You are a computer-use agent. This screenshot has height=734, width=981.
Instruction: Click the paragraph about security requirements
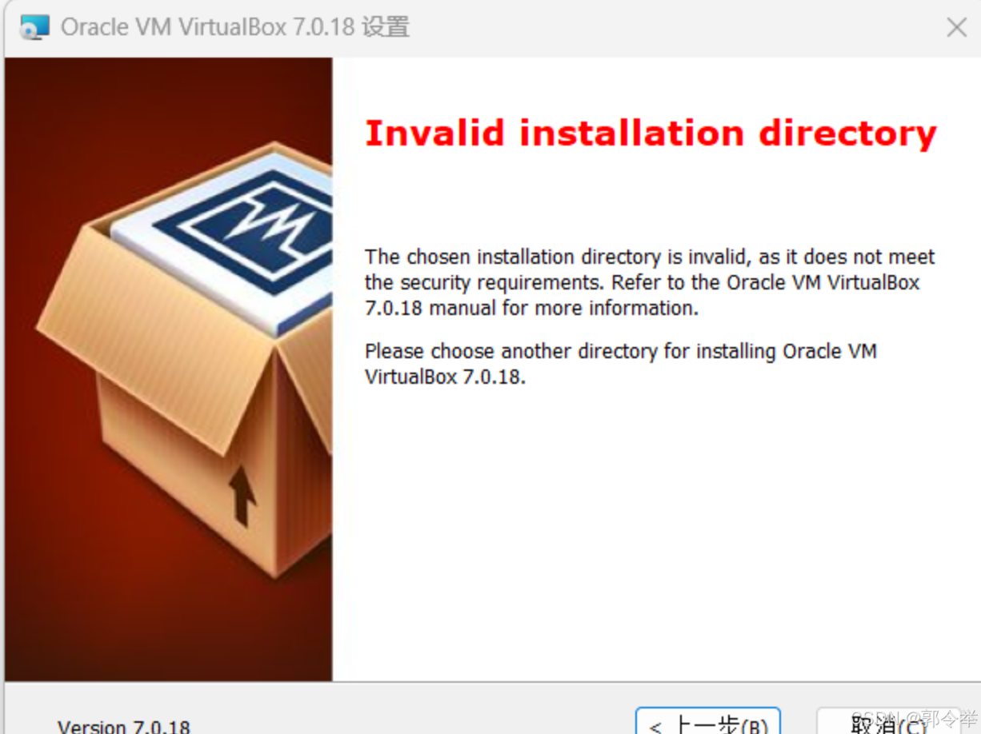click(650, 282)
